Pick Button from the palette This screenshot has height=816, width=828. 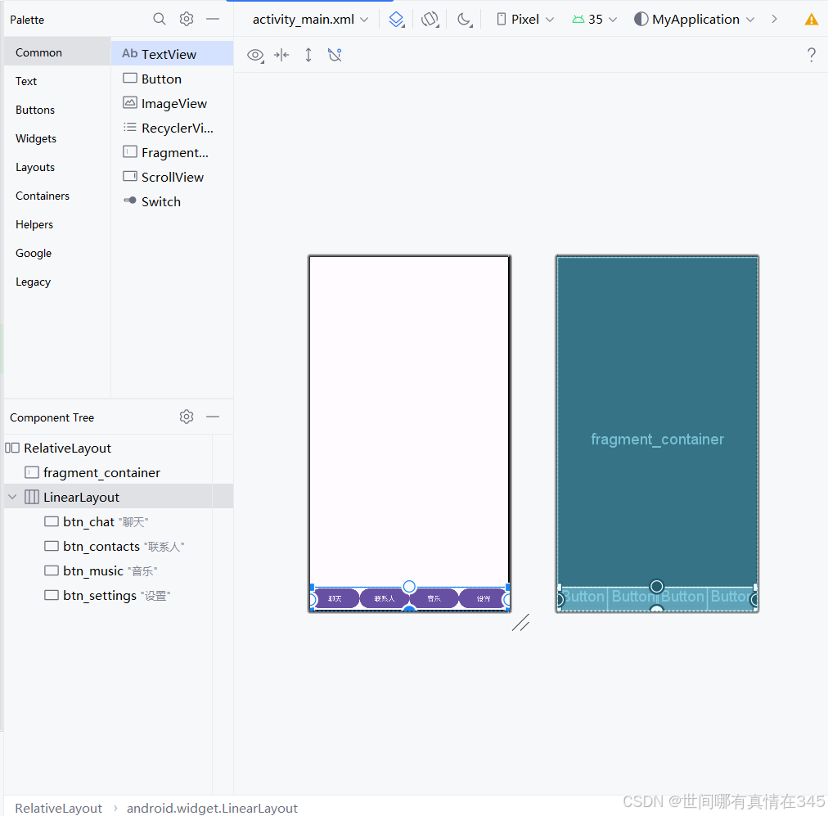tap(172, 79)
